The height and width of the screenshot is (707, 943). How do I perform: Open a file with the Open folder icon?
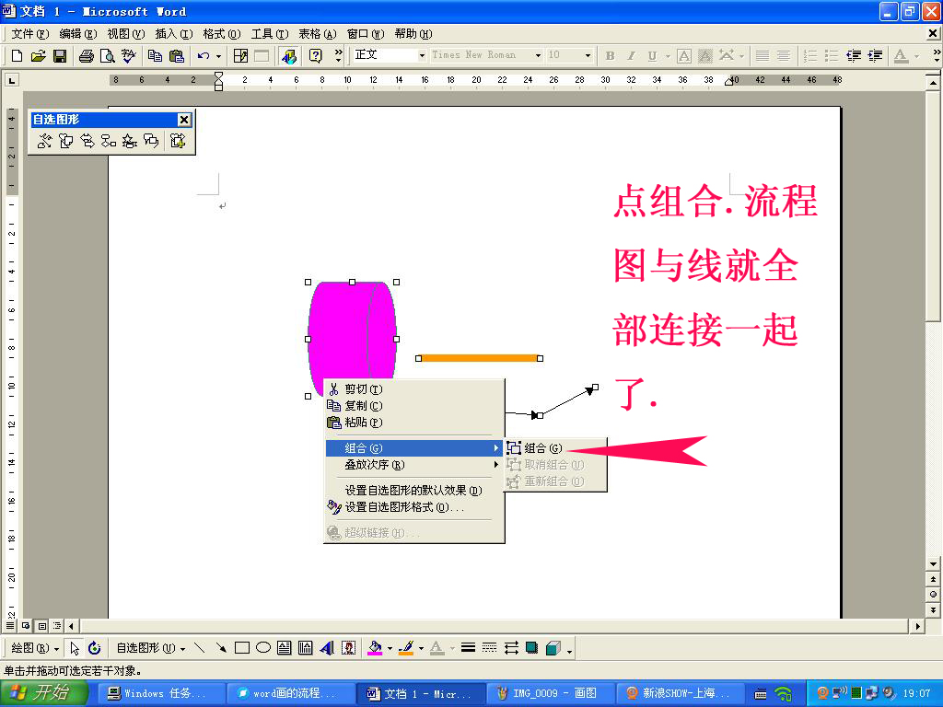(x=38, y=56)
